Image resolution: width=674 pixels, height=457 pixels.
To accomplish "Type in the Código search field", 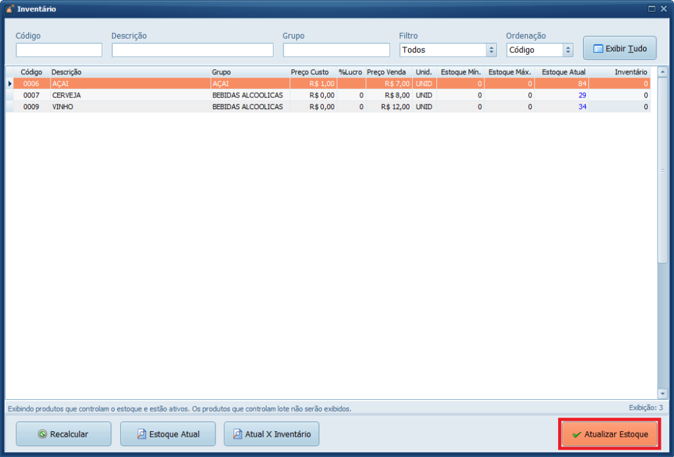I will pos(59,50).
